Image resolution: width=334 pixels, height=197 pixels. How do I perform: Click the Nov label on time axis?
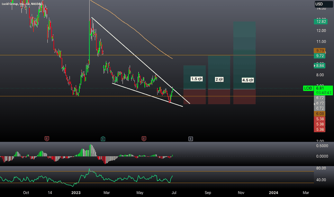click(241, 193)
